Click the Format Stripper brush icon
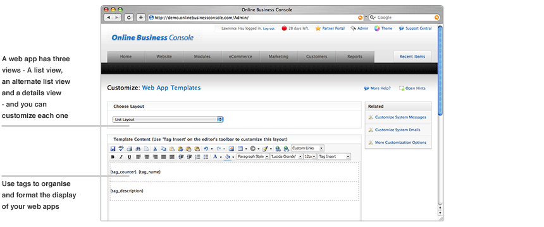544x227 pixels. click(264, 149)
